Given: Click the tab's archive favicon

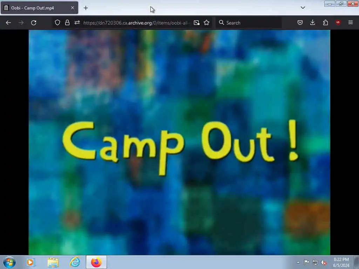Looking at the screenshot, I should 6,8.
